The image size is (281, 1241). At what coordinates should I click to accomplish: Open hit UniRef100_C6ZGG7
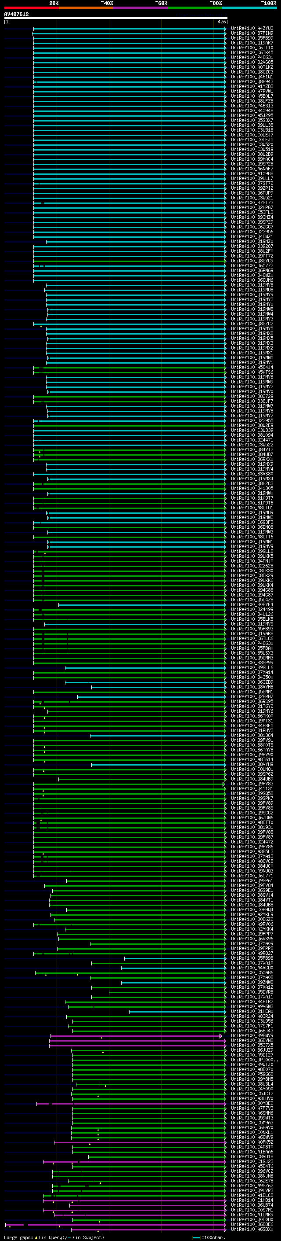click(x=252, y=227)
